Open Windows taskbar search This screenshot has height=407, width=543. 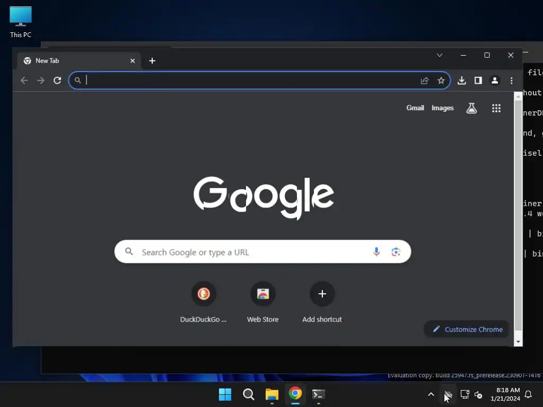(249, 394)
